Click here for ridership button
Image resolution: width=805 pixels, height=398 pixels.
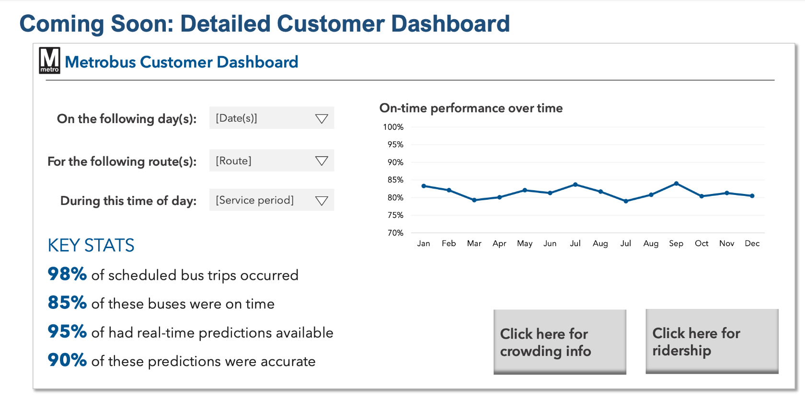712,341
